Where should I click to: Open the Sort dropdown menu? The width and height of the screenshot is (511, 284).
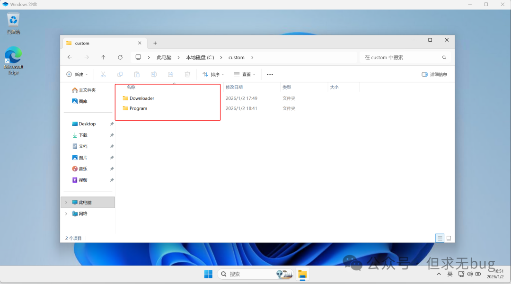coord(213,74)
